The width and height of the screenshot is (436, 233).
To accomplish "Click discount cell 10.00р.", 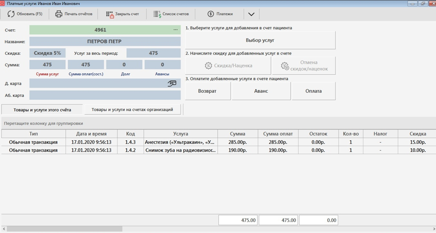I will tap(417, 150).
